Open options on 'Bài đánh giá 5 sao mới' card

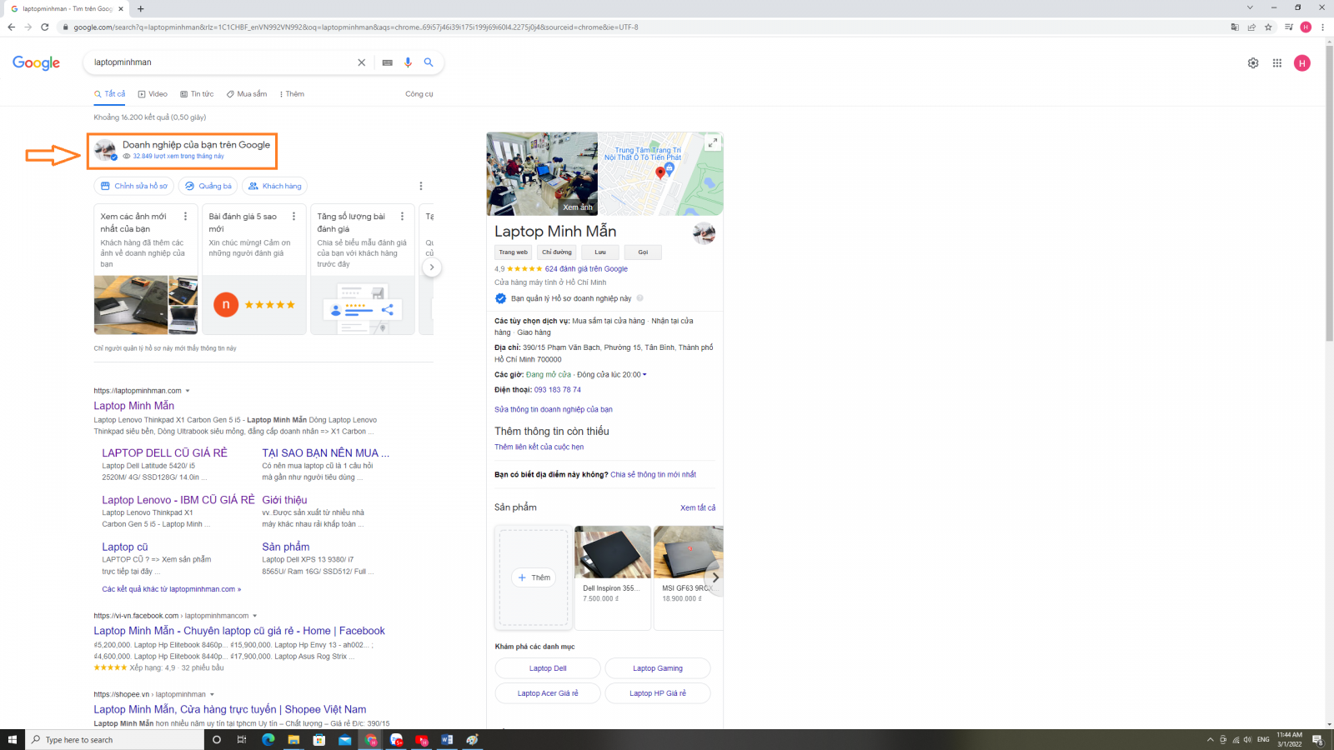click(293, 216)
